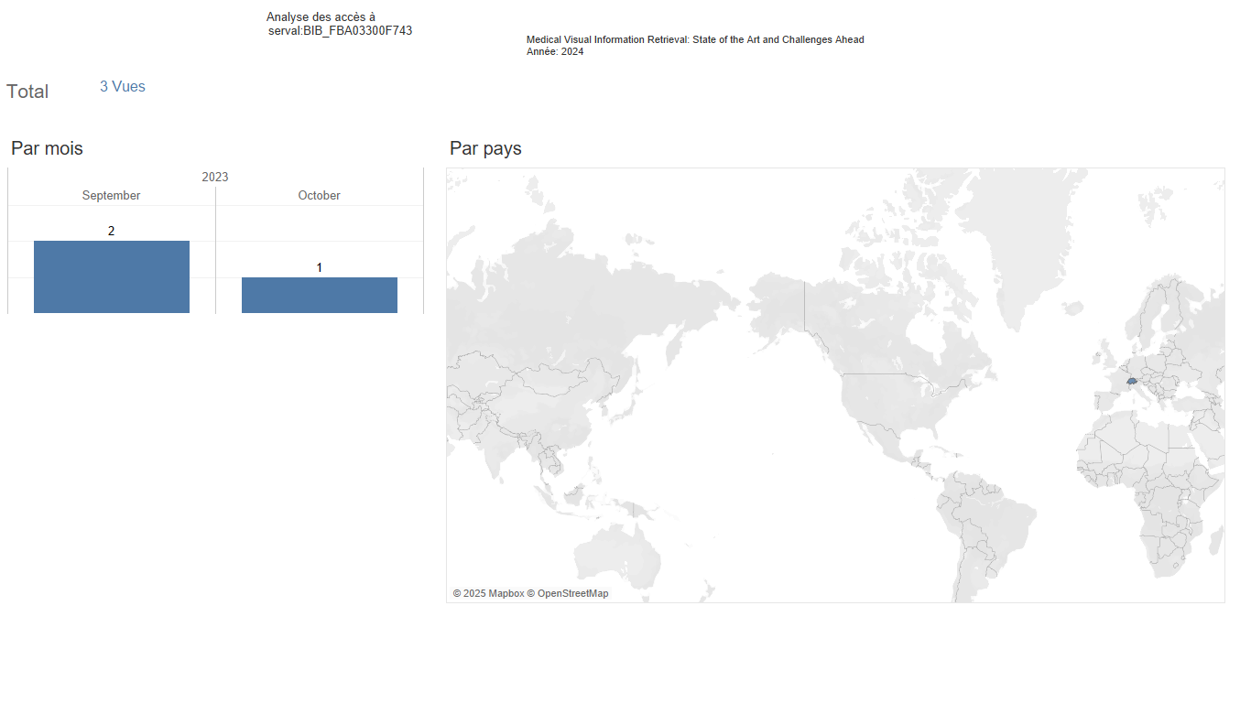
Task: Click the serval:BIB_FBA03300F743 identifier text
Action: [340, 30]
